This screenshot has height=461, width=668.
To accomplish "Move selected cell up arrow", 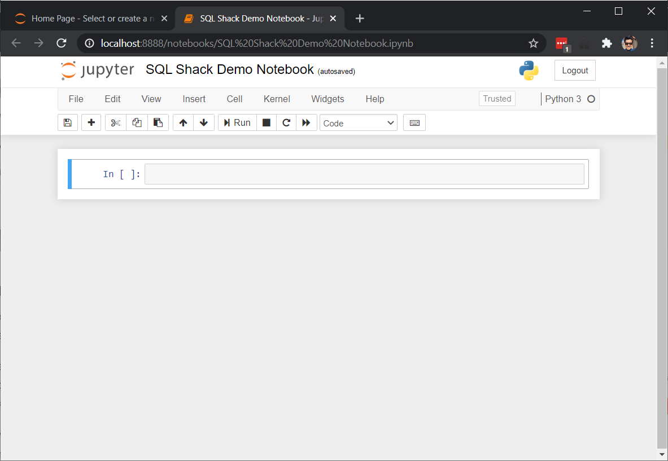I will tap(183, 122).
